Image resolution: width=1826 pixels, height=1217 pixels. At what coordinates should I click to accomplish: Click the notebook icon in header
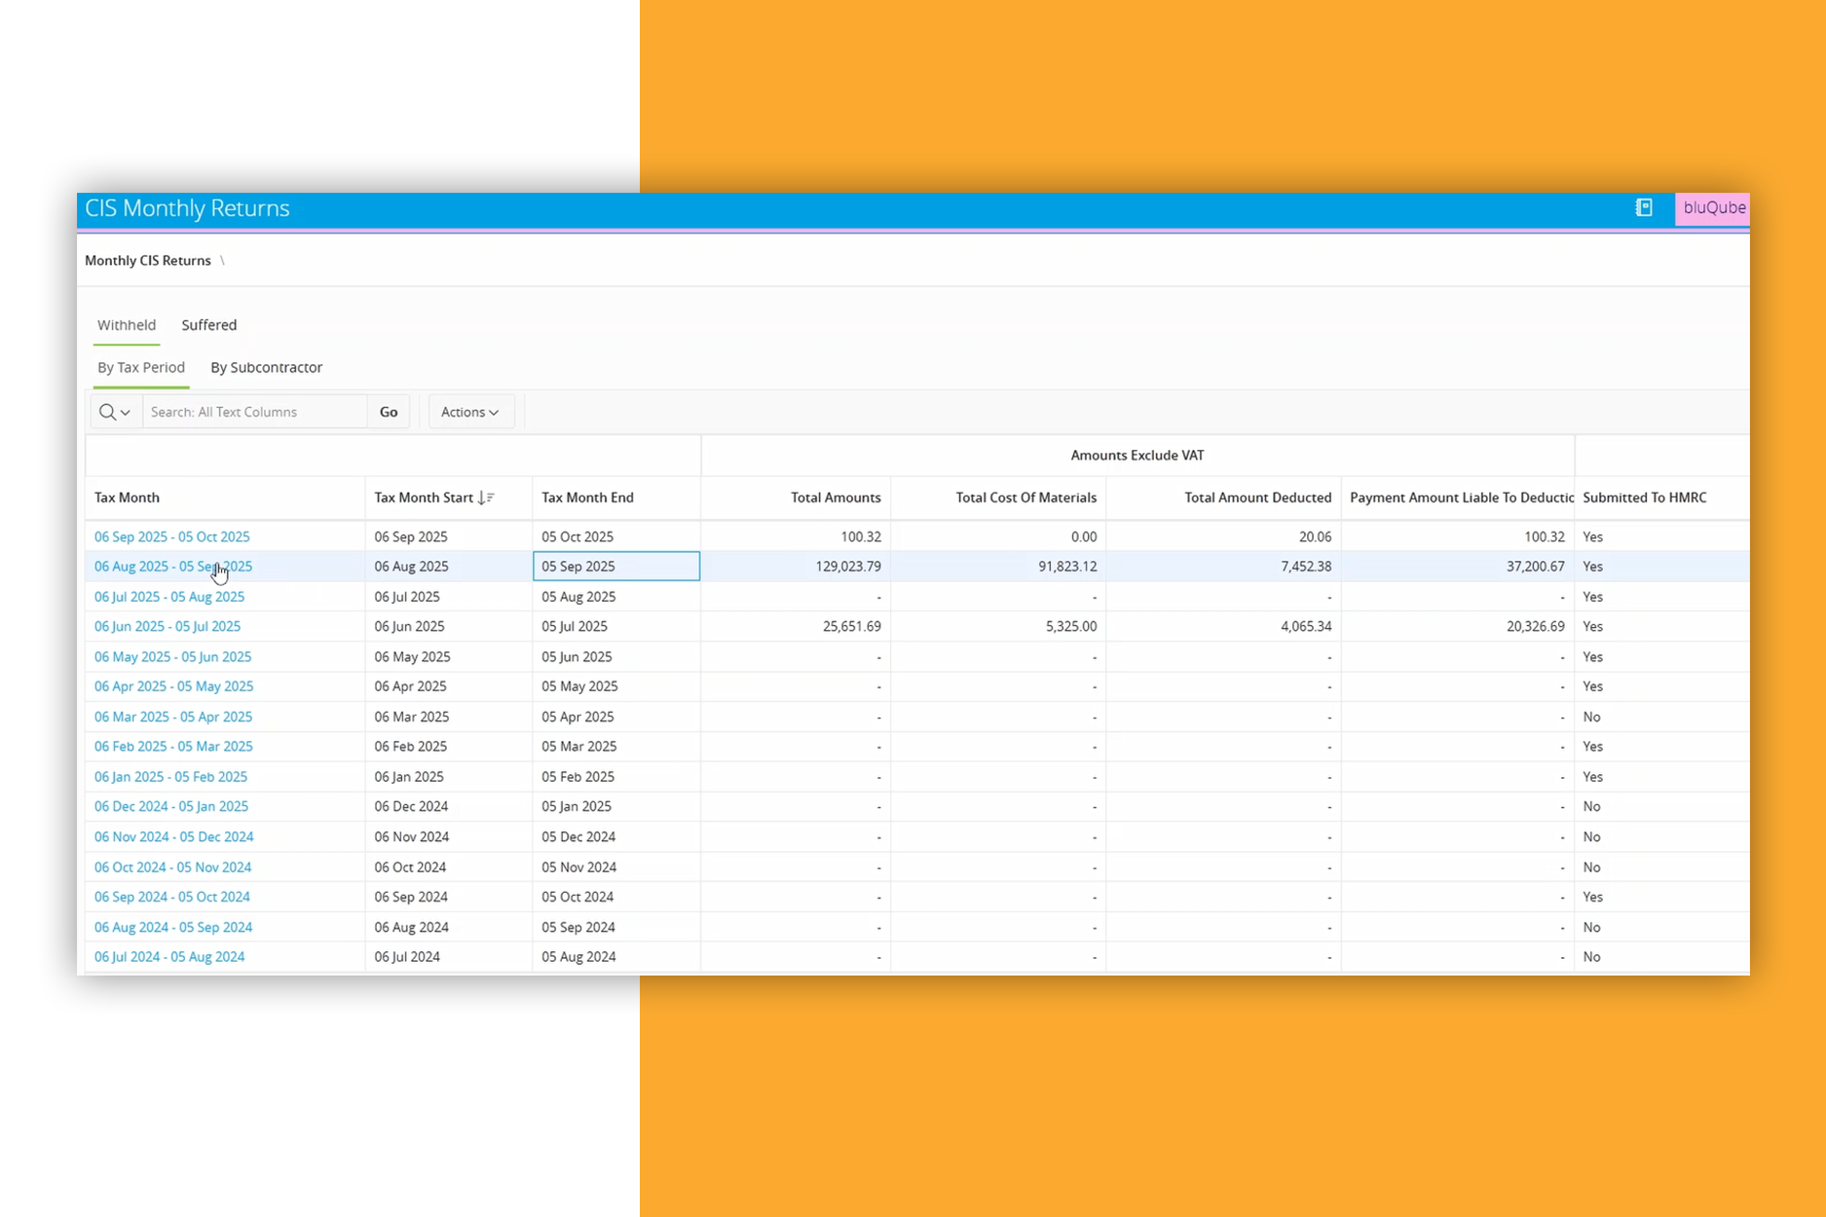pos(1643,207)
